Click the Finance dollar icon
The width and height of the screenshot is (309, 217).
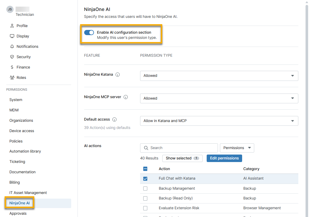pos(12,67)
